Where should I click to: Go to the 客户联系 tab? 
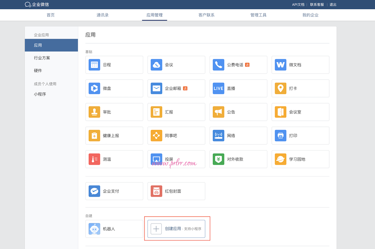206,15
